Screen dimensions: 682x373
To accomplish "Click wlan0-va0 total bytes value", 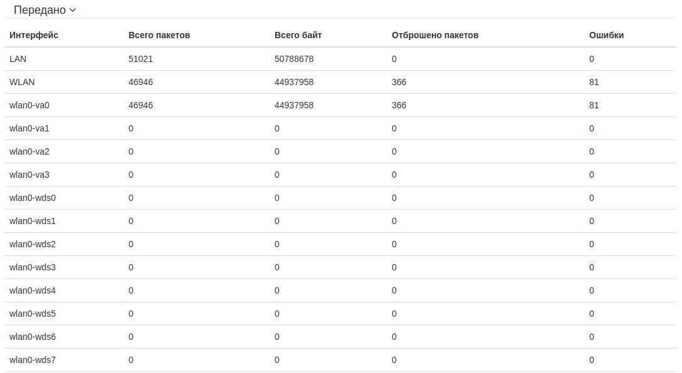I will click(294, 105).
